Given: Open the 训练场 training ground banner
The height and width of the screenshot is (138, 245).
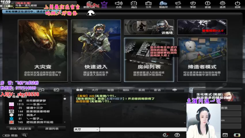Looking at the screenshot, I should [149, 27].
